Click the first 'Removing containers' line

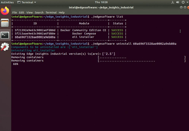[x=27, y=57]
